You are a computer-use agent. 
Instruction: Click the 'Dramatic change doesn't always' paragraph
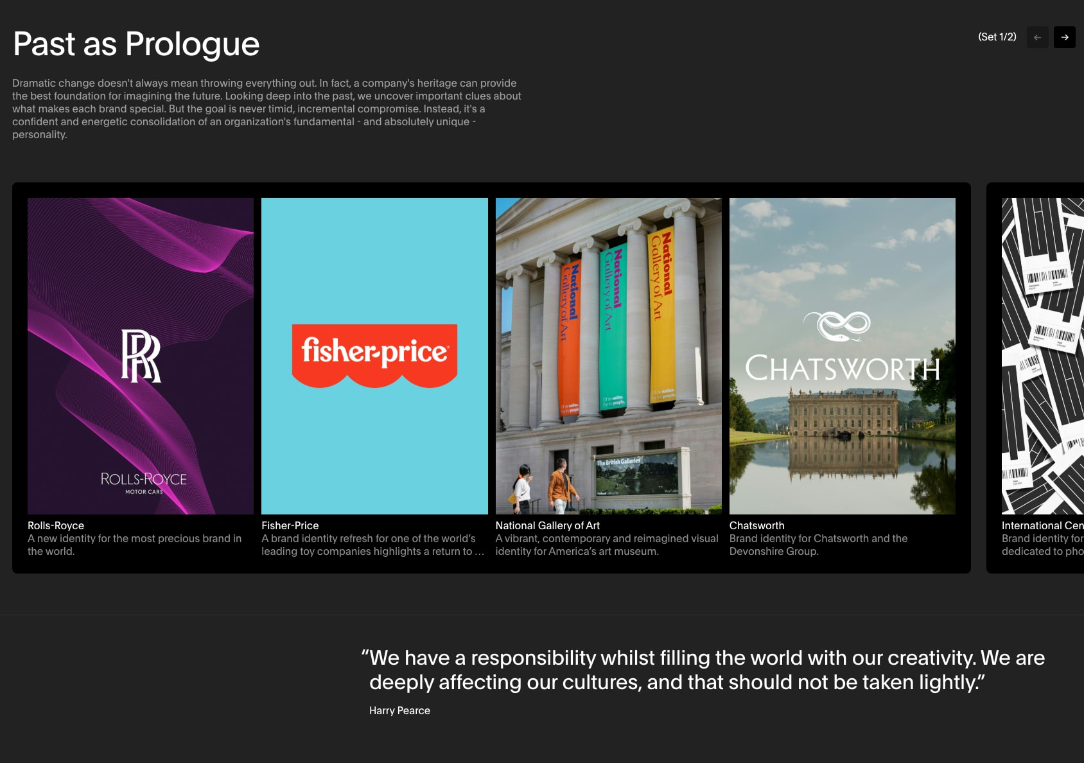tap(267, 109)
